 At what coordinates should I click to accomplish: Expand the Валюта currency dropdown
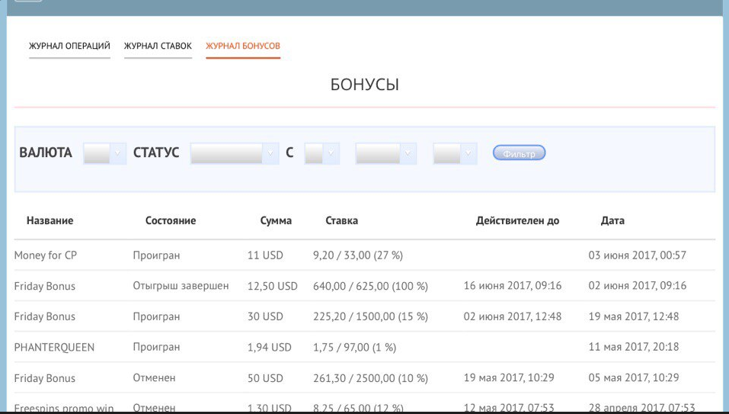click(x=104, y=153)
